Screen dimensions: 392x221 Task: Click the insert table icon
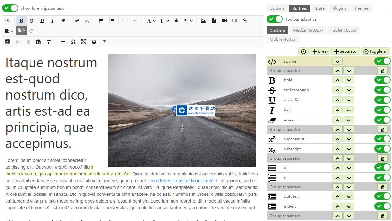235,21
